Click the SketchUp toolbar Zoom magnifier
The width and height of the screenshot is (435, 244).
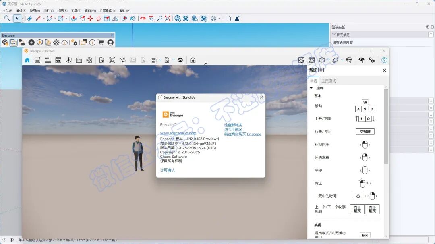[x=159, y=19]
